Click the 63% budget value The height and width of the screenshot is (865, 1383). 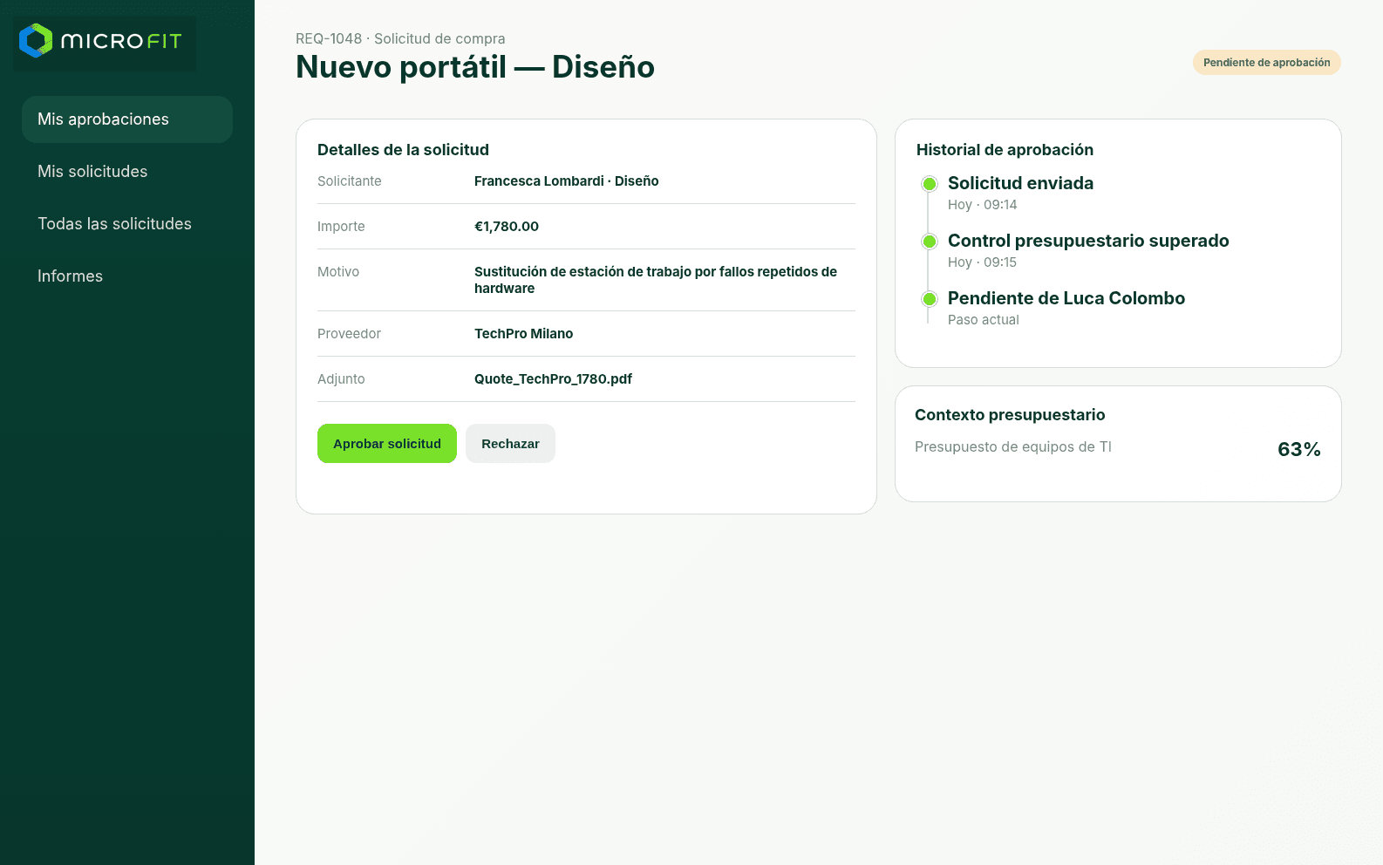(x=1299, y=449)
